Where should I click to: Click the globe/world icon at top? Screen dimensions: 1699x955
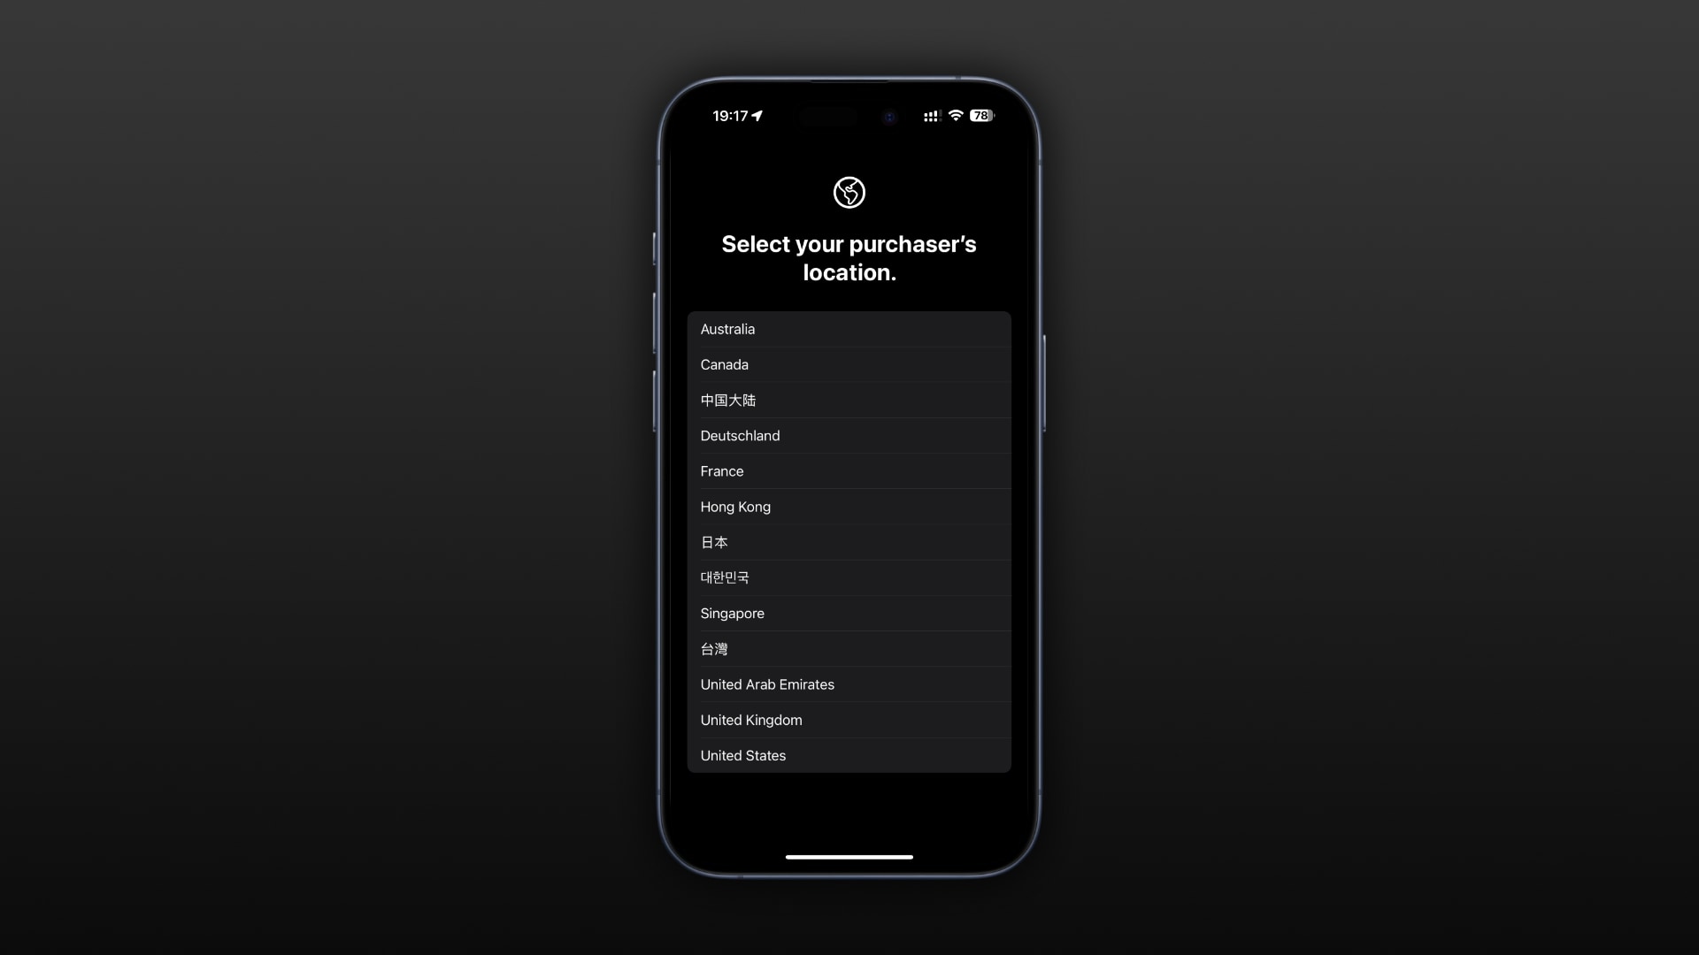[x=849, y=193]
